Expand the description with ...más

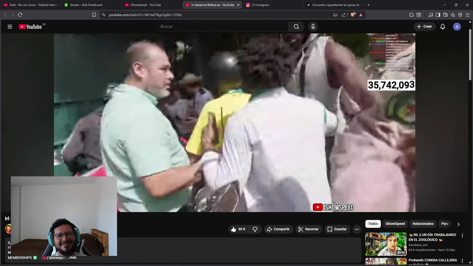point(72,258)
